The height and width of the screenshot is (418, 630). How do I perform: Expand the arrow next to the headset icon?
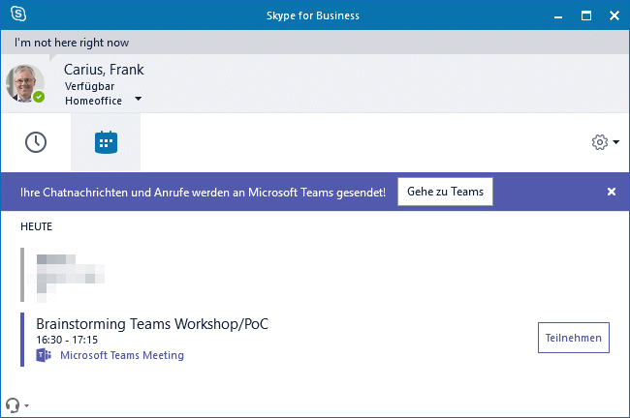coord(26,405)
